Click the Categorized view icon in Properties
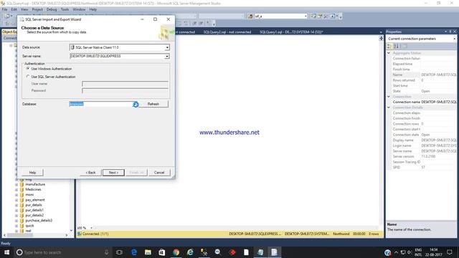Screen dimensions: 459x258 (x=389, y=46)
